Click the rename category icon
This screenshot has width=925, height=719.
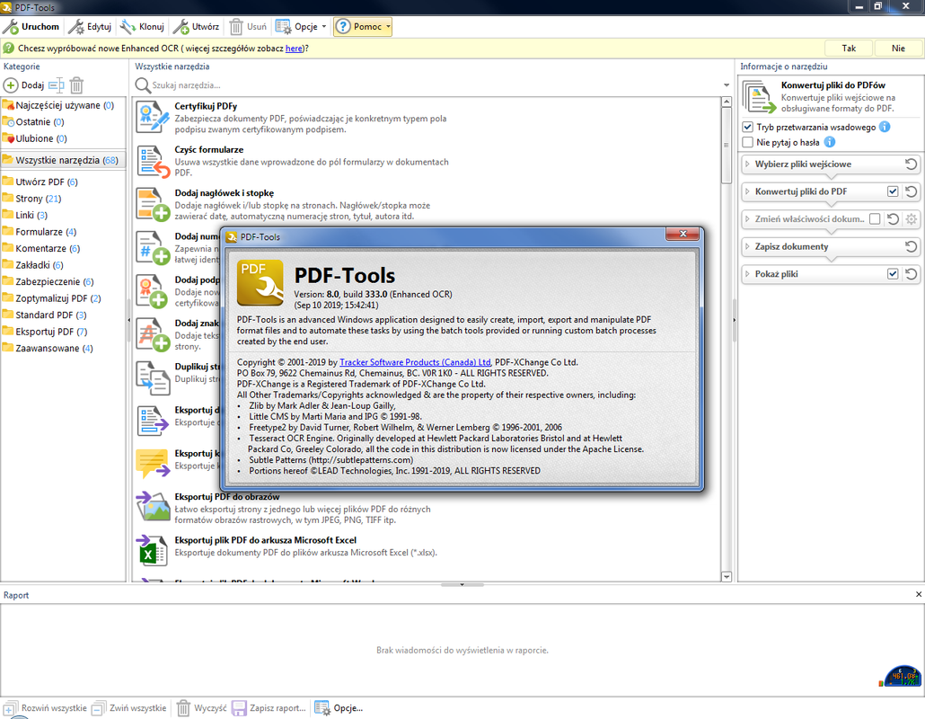point(56,85)
